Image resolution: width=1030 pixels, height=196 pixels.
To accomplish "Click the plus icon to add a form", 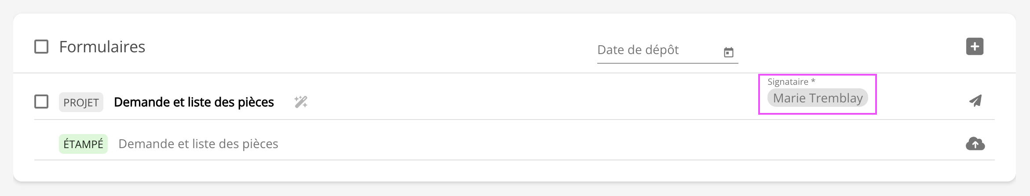I will pos(975,47).
